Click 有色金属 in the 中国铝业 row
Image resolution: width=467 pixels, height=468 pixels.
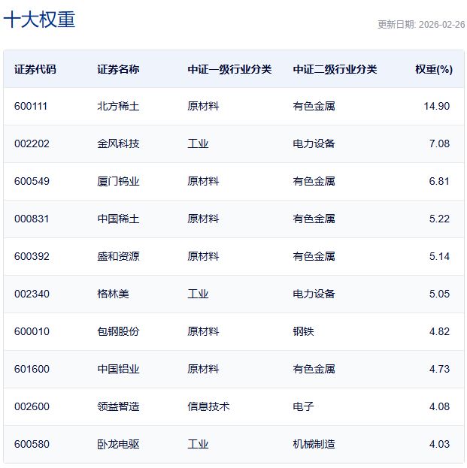tap(314, 369)
